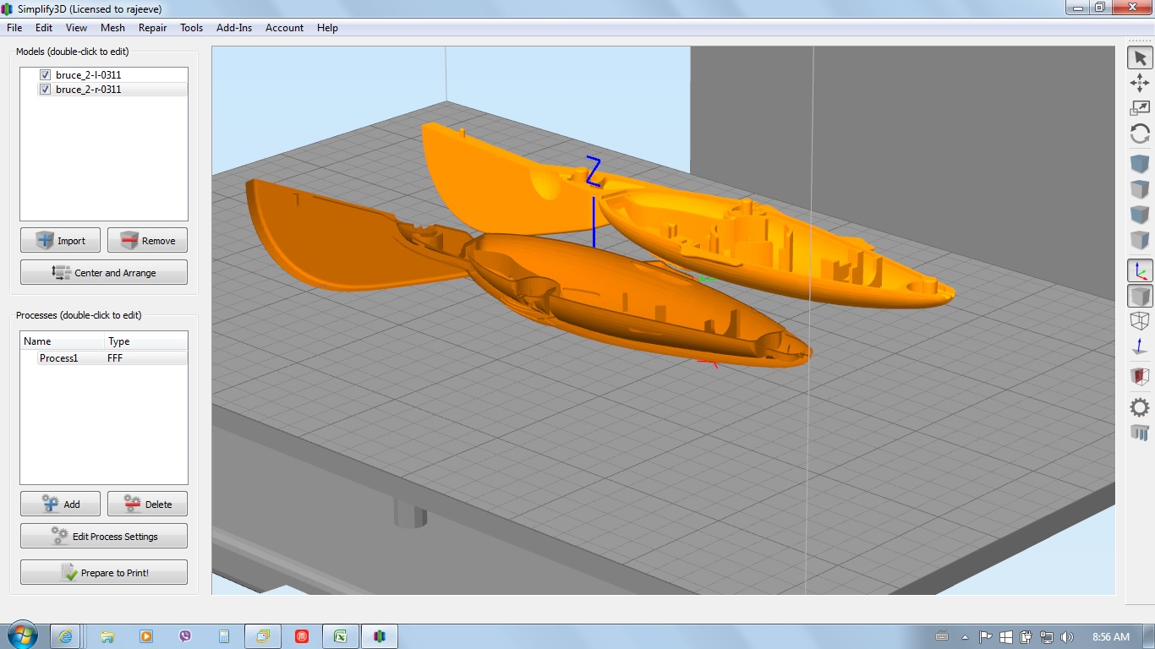Show hidden system tray icons arrow
This screenshot has width=1155, height=649.
965,637
